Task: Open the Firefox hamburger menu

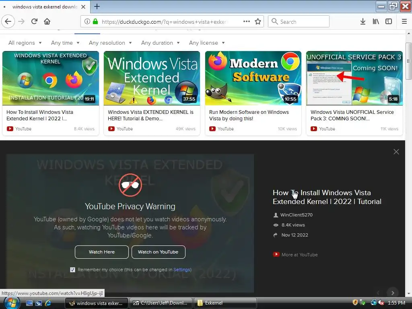Action: [404, 21]
